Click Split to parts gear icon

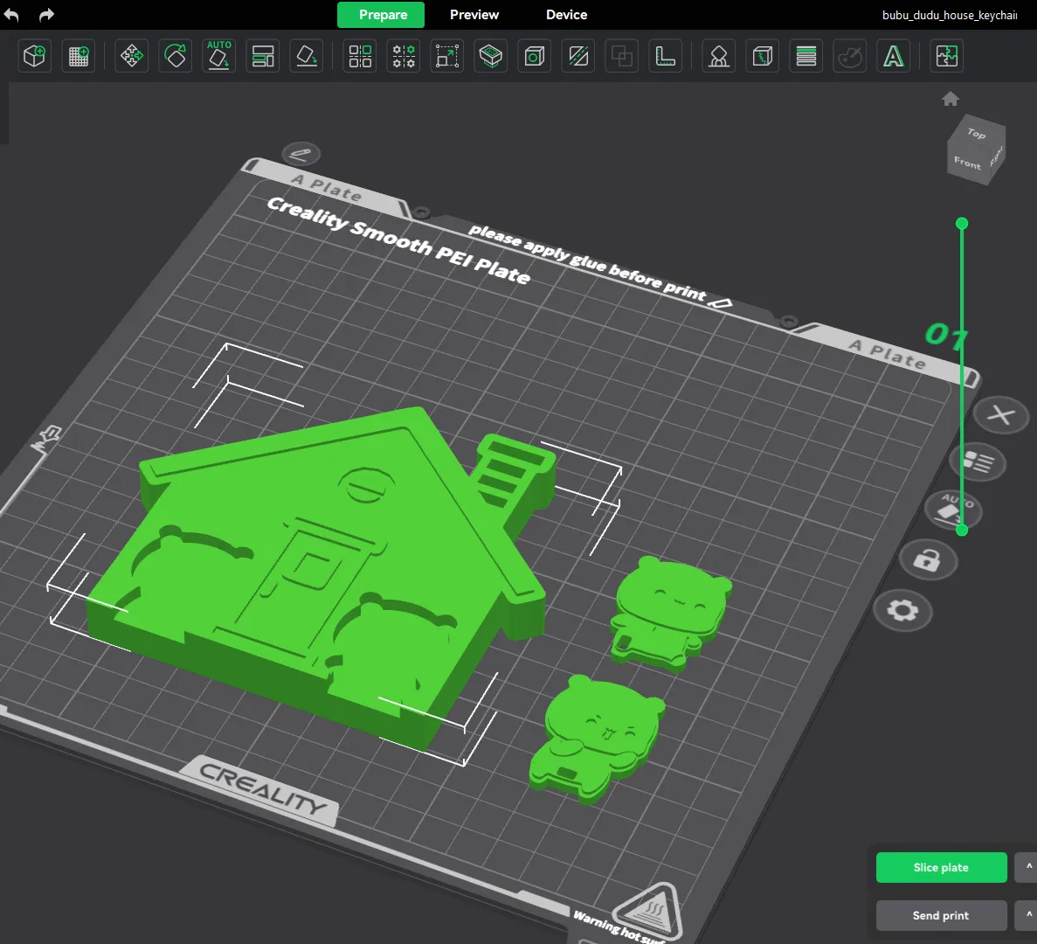[404, 56]
